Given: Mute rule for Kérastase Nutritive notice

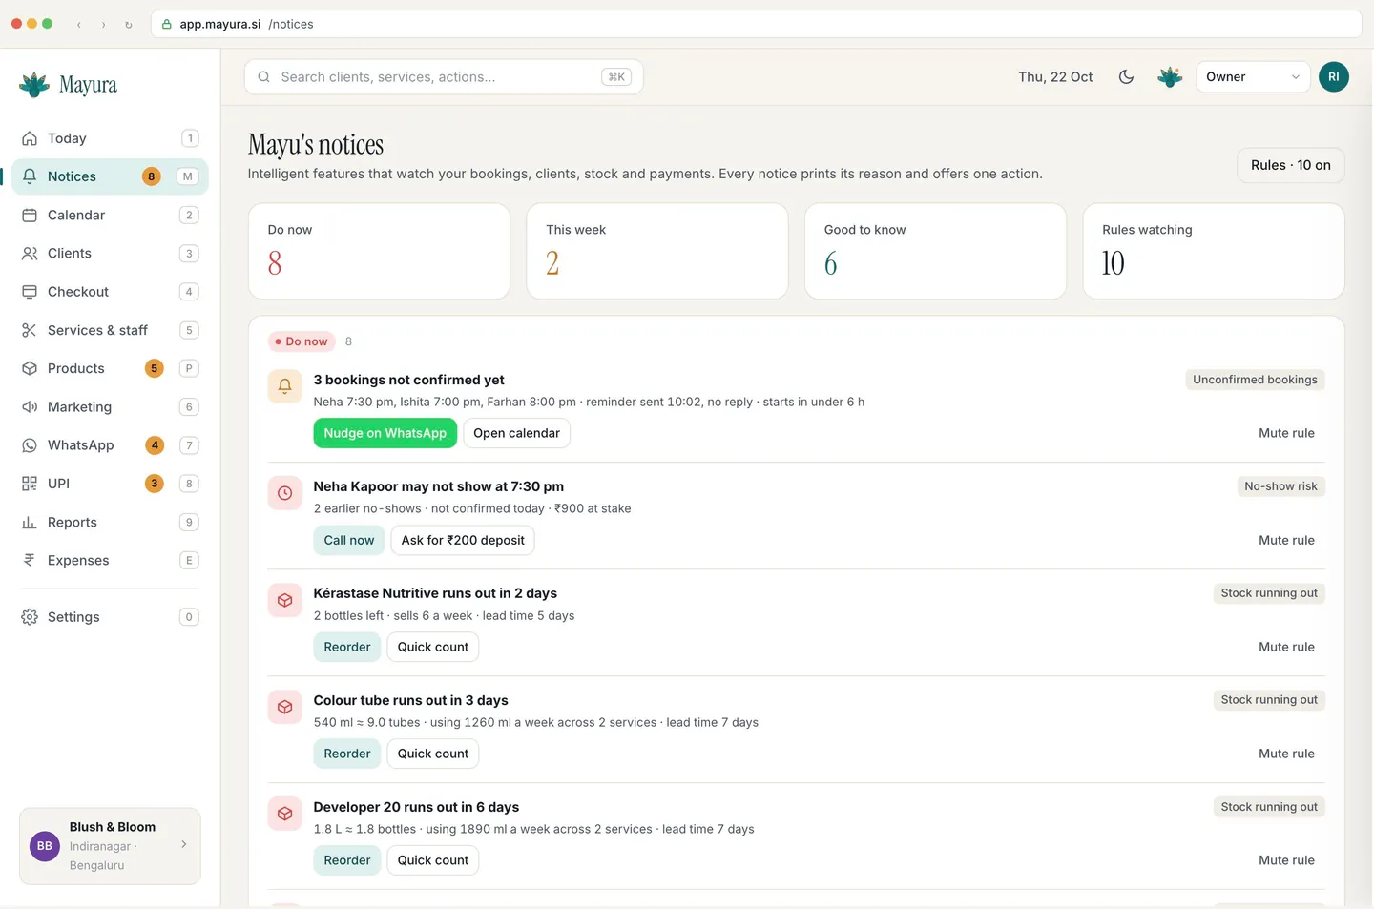Looking at the screenshot, I should point(1286,647).
